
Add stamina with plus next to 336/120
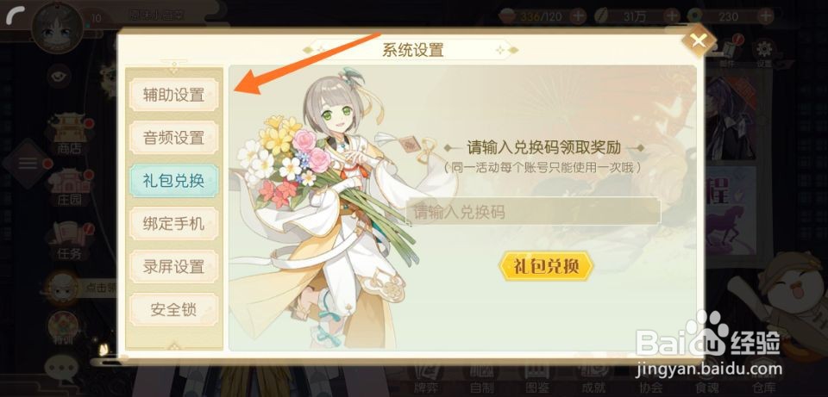578,16
